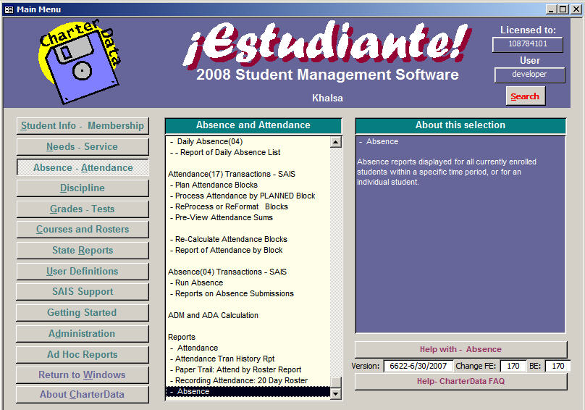Minimize the Main Menu window

click(x=551, y=9)
